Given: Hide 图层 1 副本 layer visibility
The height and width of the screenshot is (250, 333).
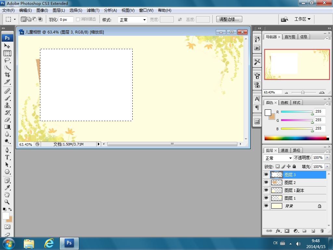Looking at the screenshot, I should pyautogui.click(x=266, y=190).
